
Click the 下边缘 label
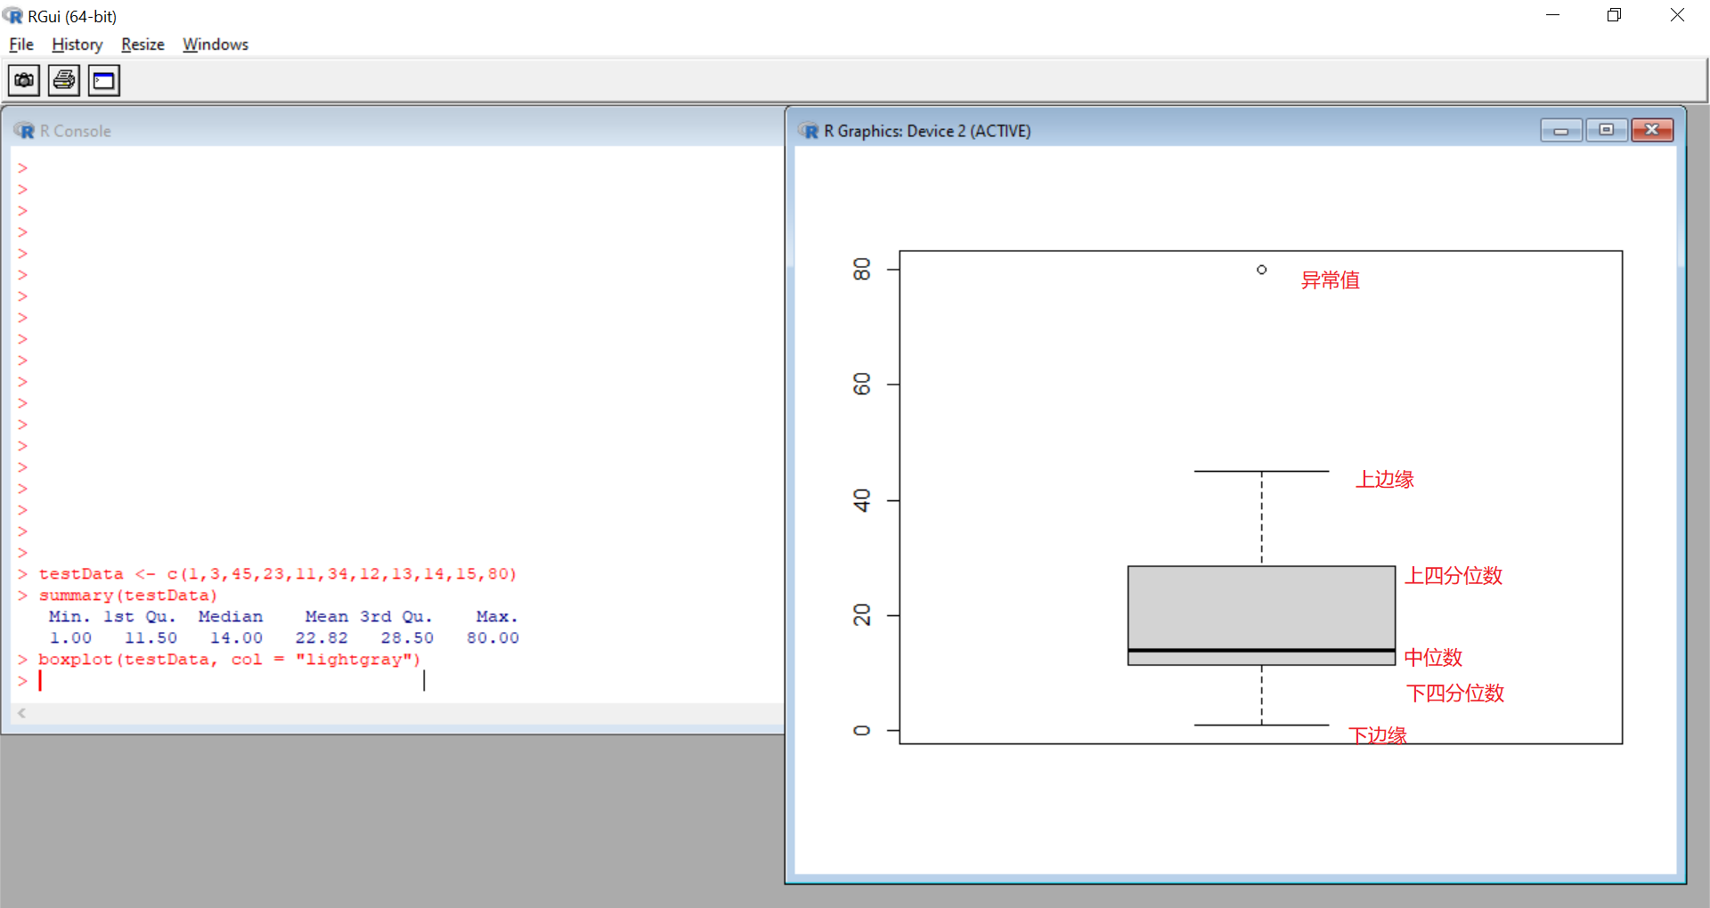coord(1378,735)
